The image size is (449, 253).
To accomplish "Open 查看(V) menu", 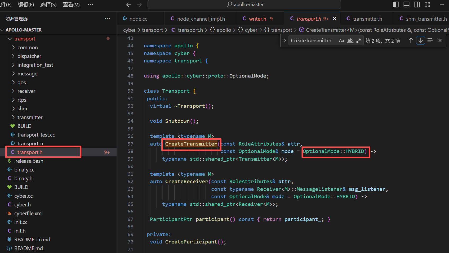I will pyautogui.click(x=71, y=4).
